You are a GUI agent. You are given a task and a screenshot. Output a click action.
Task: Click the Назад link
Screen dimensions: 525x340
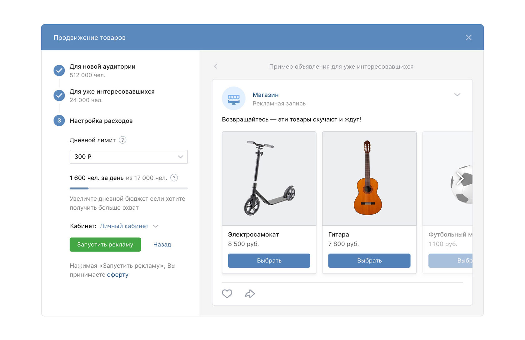click(162, 245)
